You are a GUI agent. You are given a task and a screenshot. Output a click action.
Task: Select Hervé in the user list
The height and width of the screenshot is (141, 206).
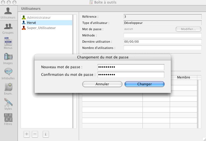(31, 23)
